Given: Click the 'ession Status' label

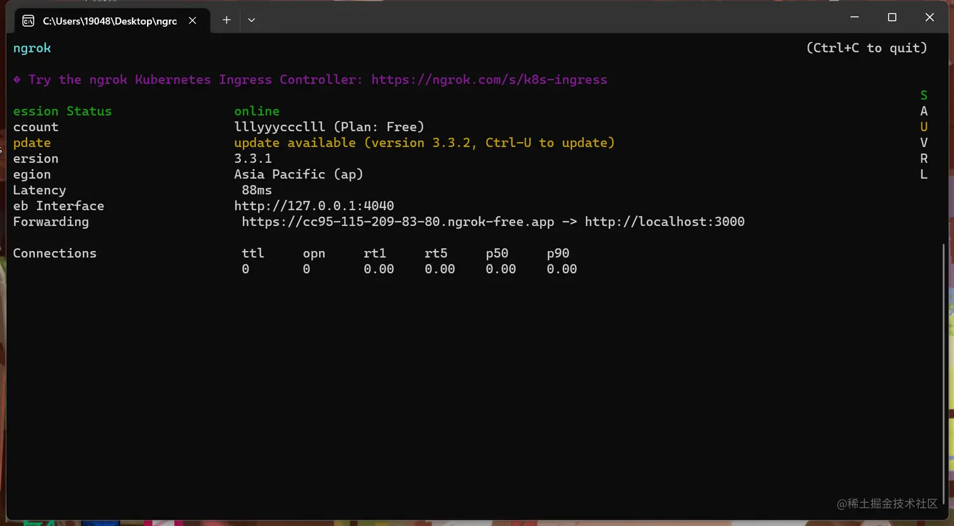Looking at the screenshot, I should pyautogui.click(x=62, y=111).
